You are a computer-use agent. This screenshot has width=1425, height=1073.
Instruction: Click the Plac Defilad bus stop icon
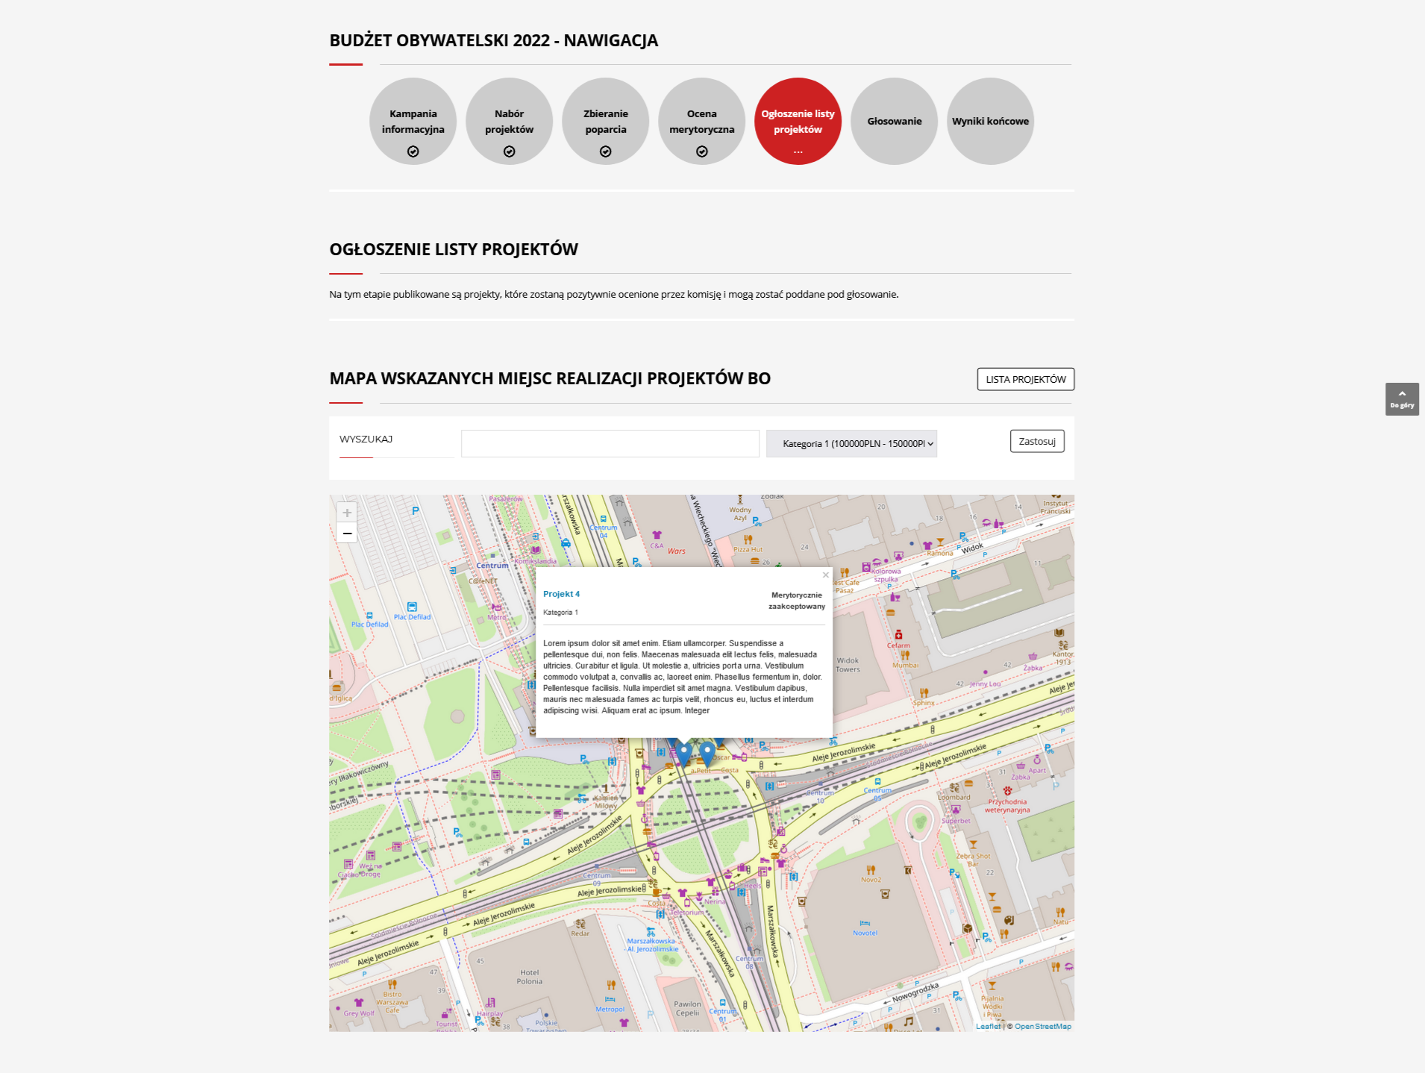click(412, 607)
